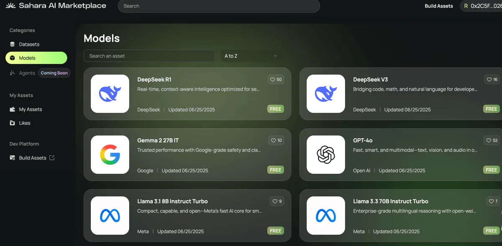
Task: Click Build Assets in the top bar
Action: click(x=439, y=6)
